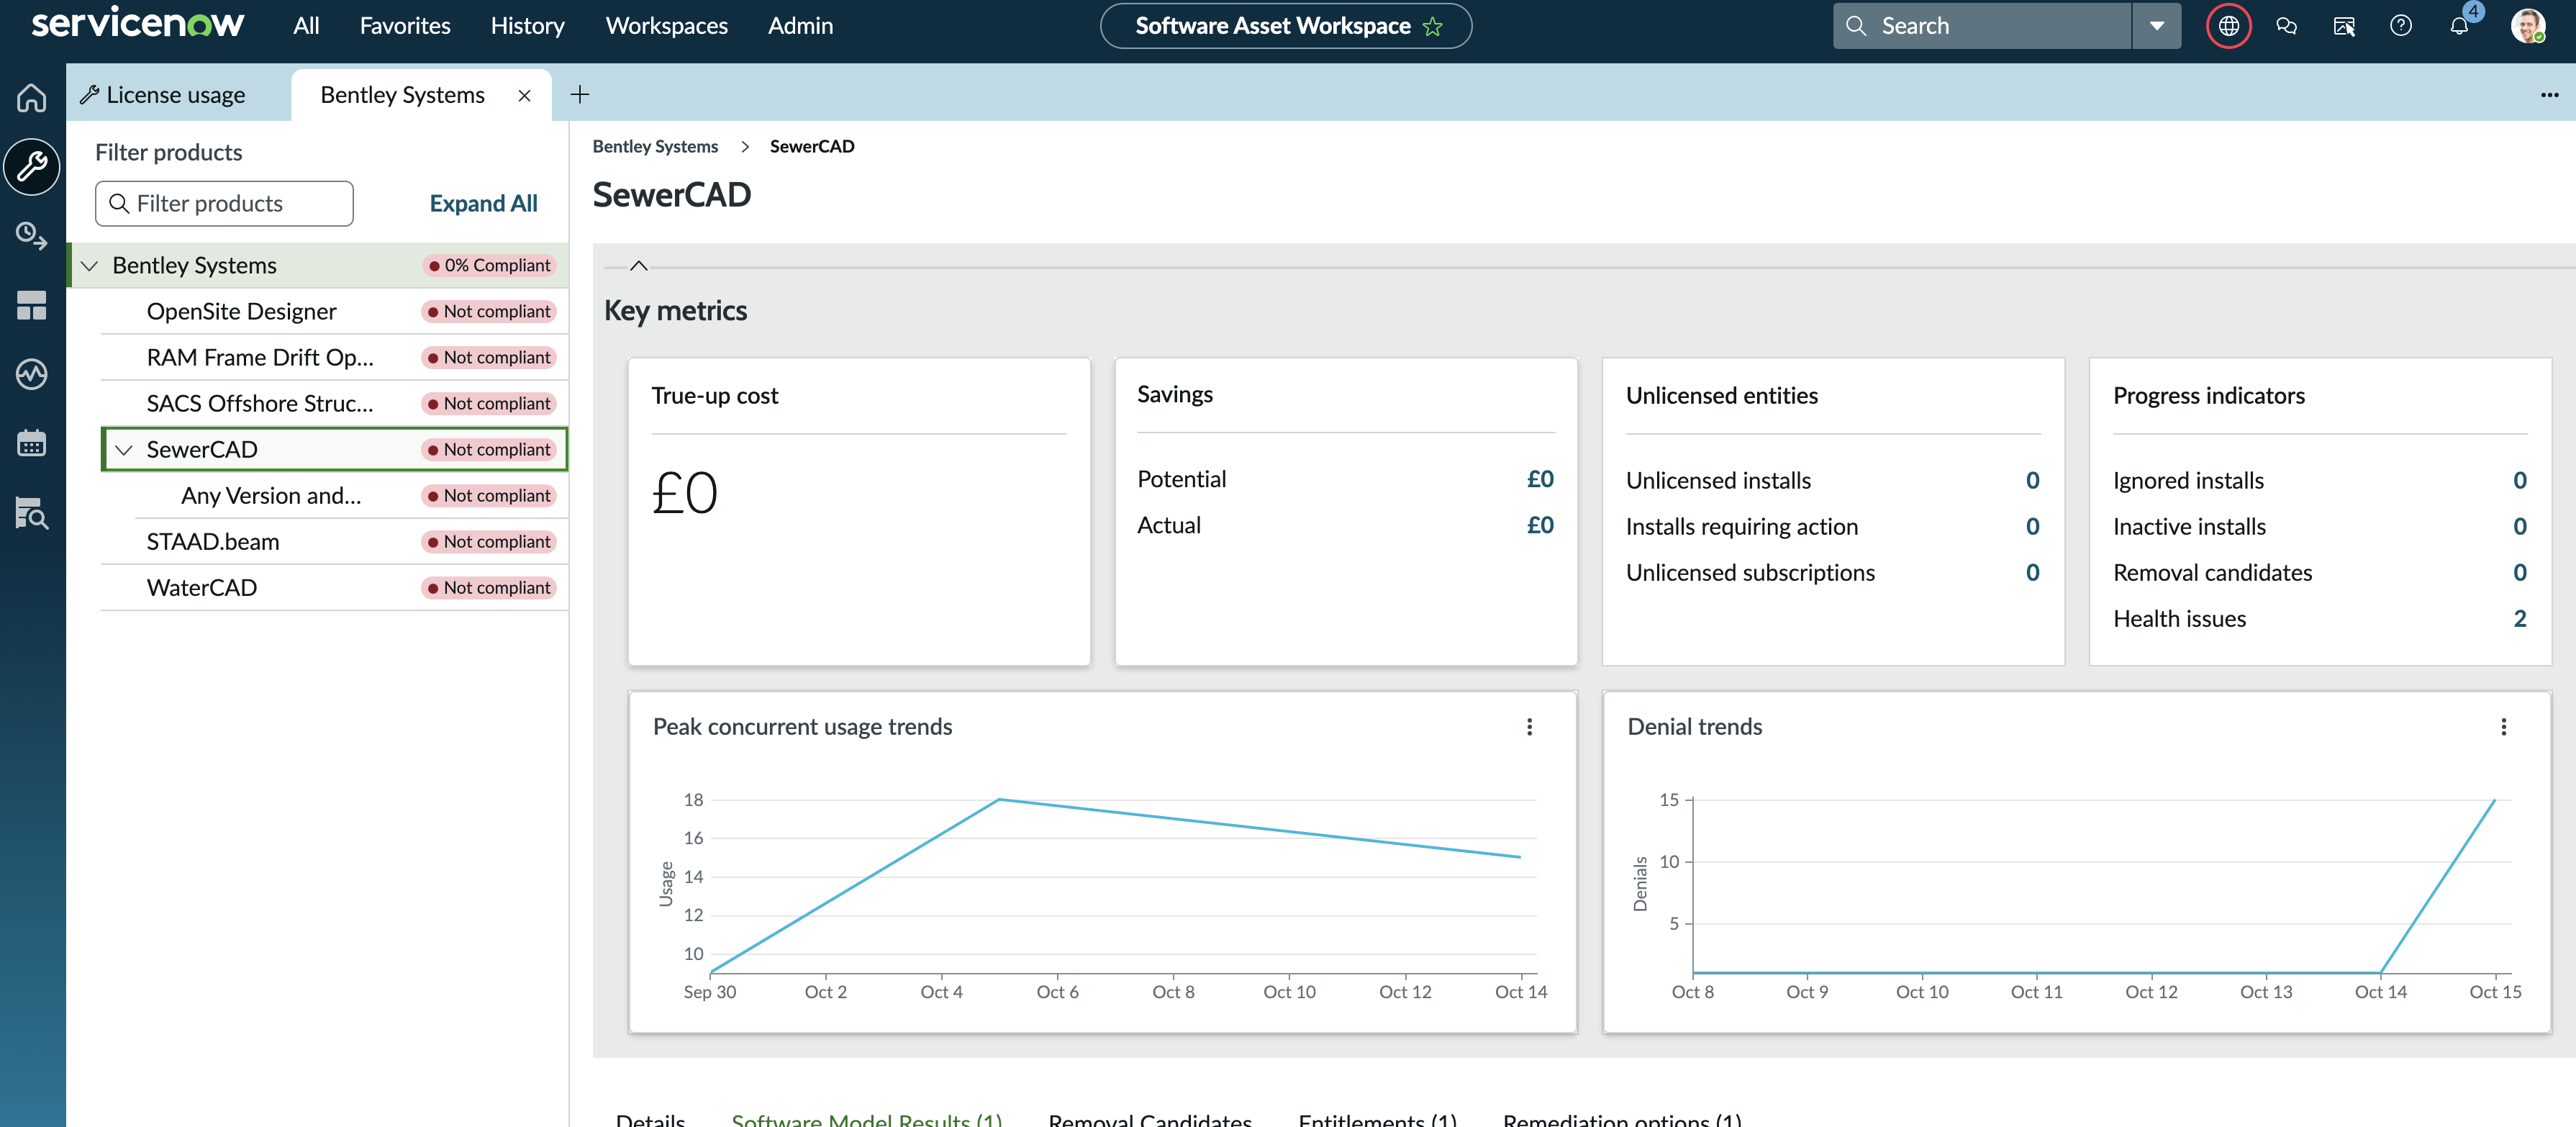Open the All menu
This screenshot has height=1127, width=2576.
point(306,26)
